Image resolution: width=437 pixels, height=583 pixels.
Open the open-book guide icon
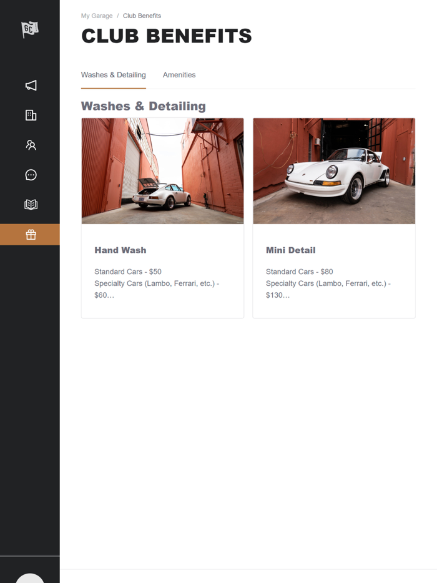[x=31, y=205]
